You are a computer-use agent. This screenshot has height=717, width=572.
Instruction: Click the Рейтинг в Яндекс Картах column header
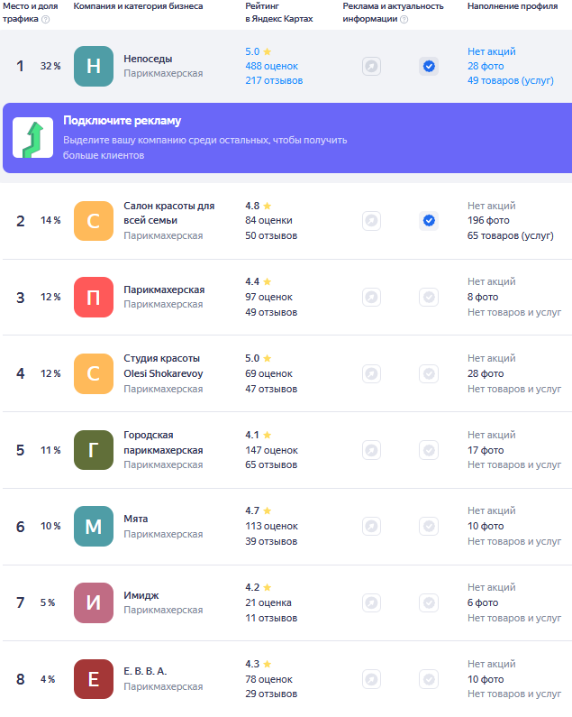(278, 13)
